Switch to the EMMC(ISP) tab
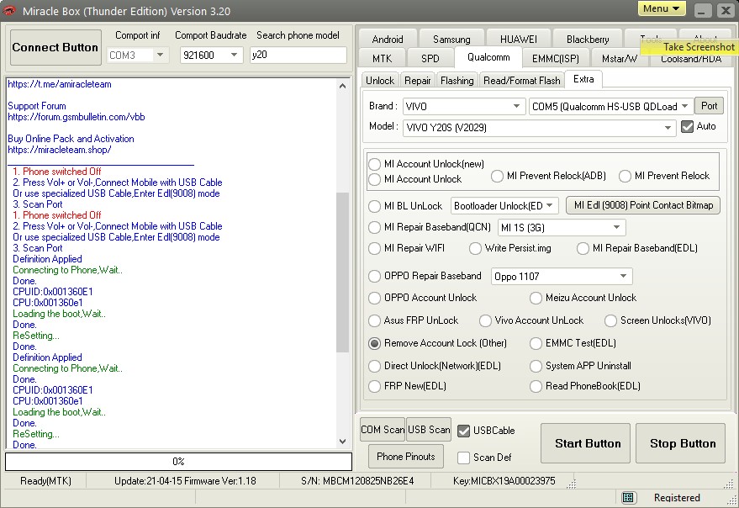739x508 pixels. (555, 59)
